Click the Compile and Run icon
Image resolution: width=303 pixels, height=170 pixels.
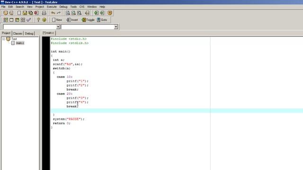click(x=17, y=20)
